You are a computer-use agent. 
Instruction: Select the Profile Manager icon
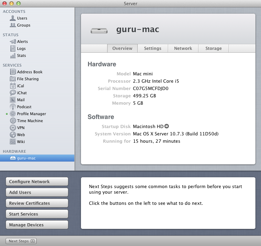(x=13, y=114)
